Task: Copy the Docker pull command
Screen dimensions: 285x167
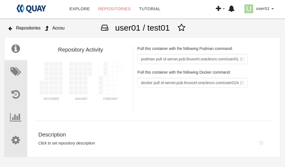Action: point(242,83)
